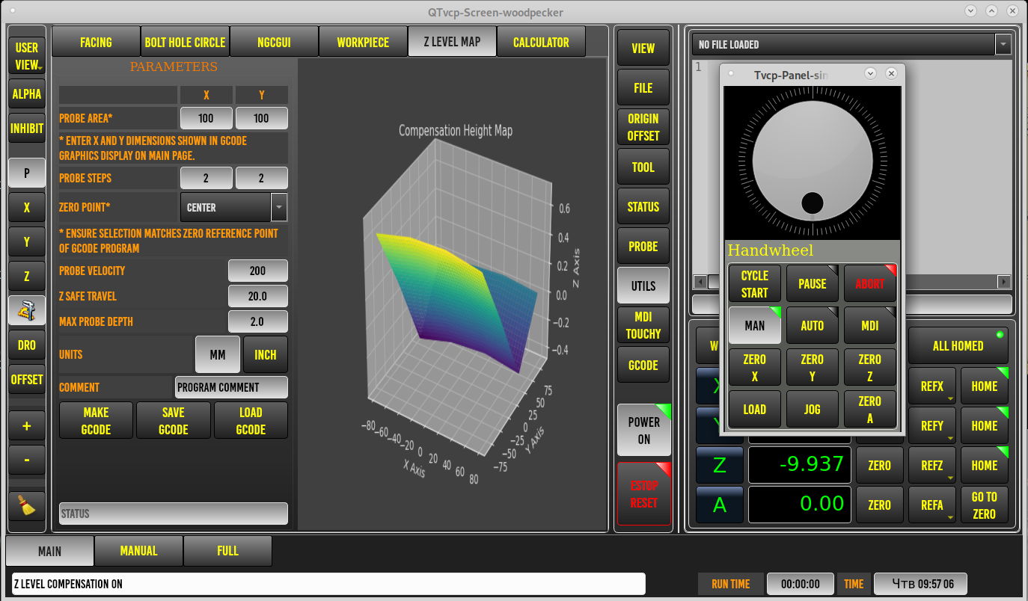Toggle INHIBIT in left sidebar
This screenshot has height=601, width=1028.
(x=27, y=129)
